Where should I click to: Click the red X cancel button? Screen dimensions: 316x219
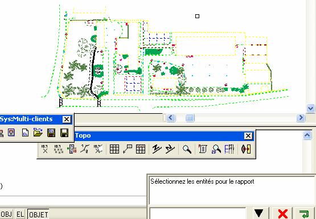coord(282,213)
